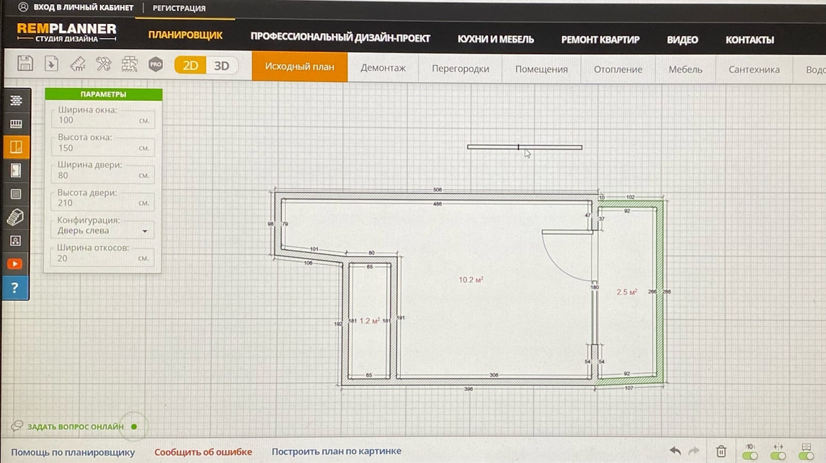The height and width of the screenshot is (463, 826).
Task: Click ВХОД В ЛИЧНЫЙ КАБИНЕТ link
Action: tap(83, 8)
